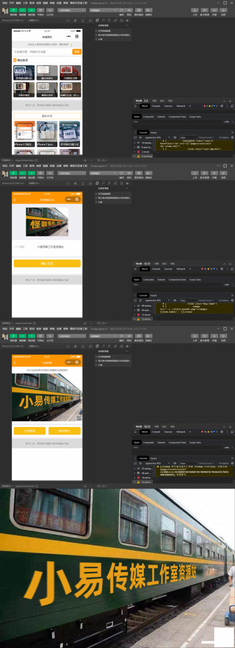Click the 保存图片 button
235x648 pixels.
pyautogui.click(x=65, y=431)
